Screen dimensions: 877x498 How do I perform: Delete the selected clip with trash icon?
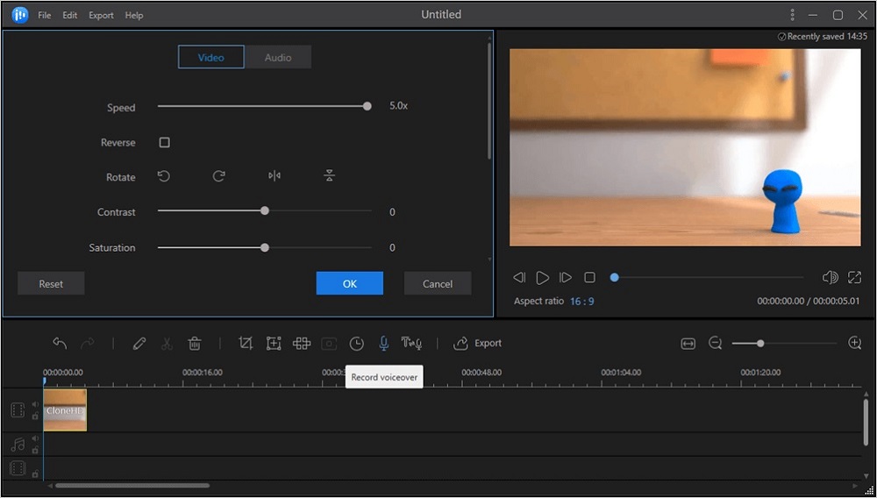click(x=195, y=344)
